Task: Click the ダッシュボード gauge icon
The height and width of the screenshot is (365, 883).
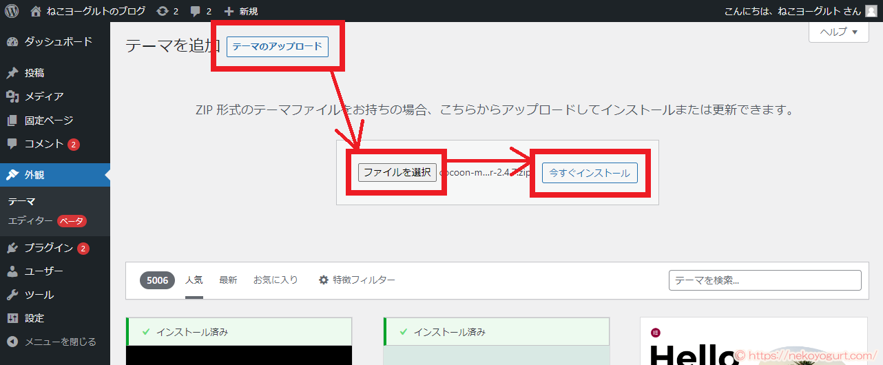Action: click(x=12, y=42)
